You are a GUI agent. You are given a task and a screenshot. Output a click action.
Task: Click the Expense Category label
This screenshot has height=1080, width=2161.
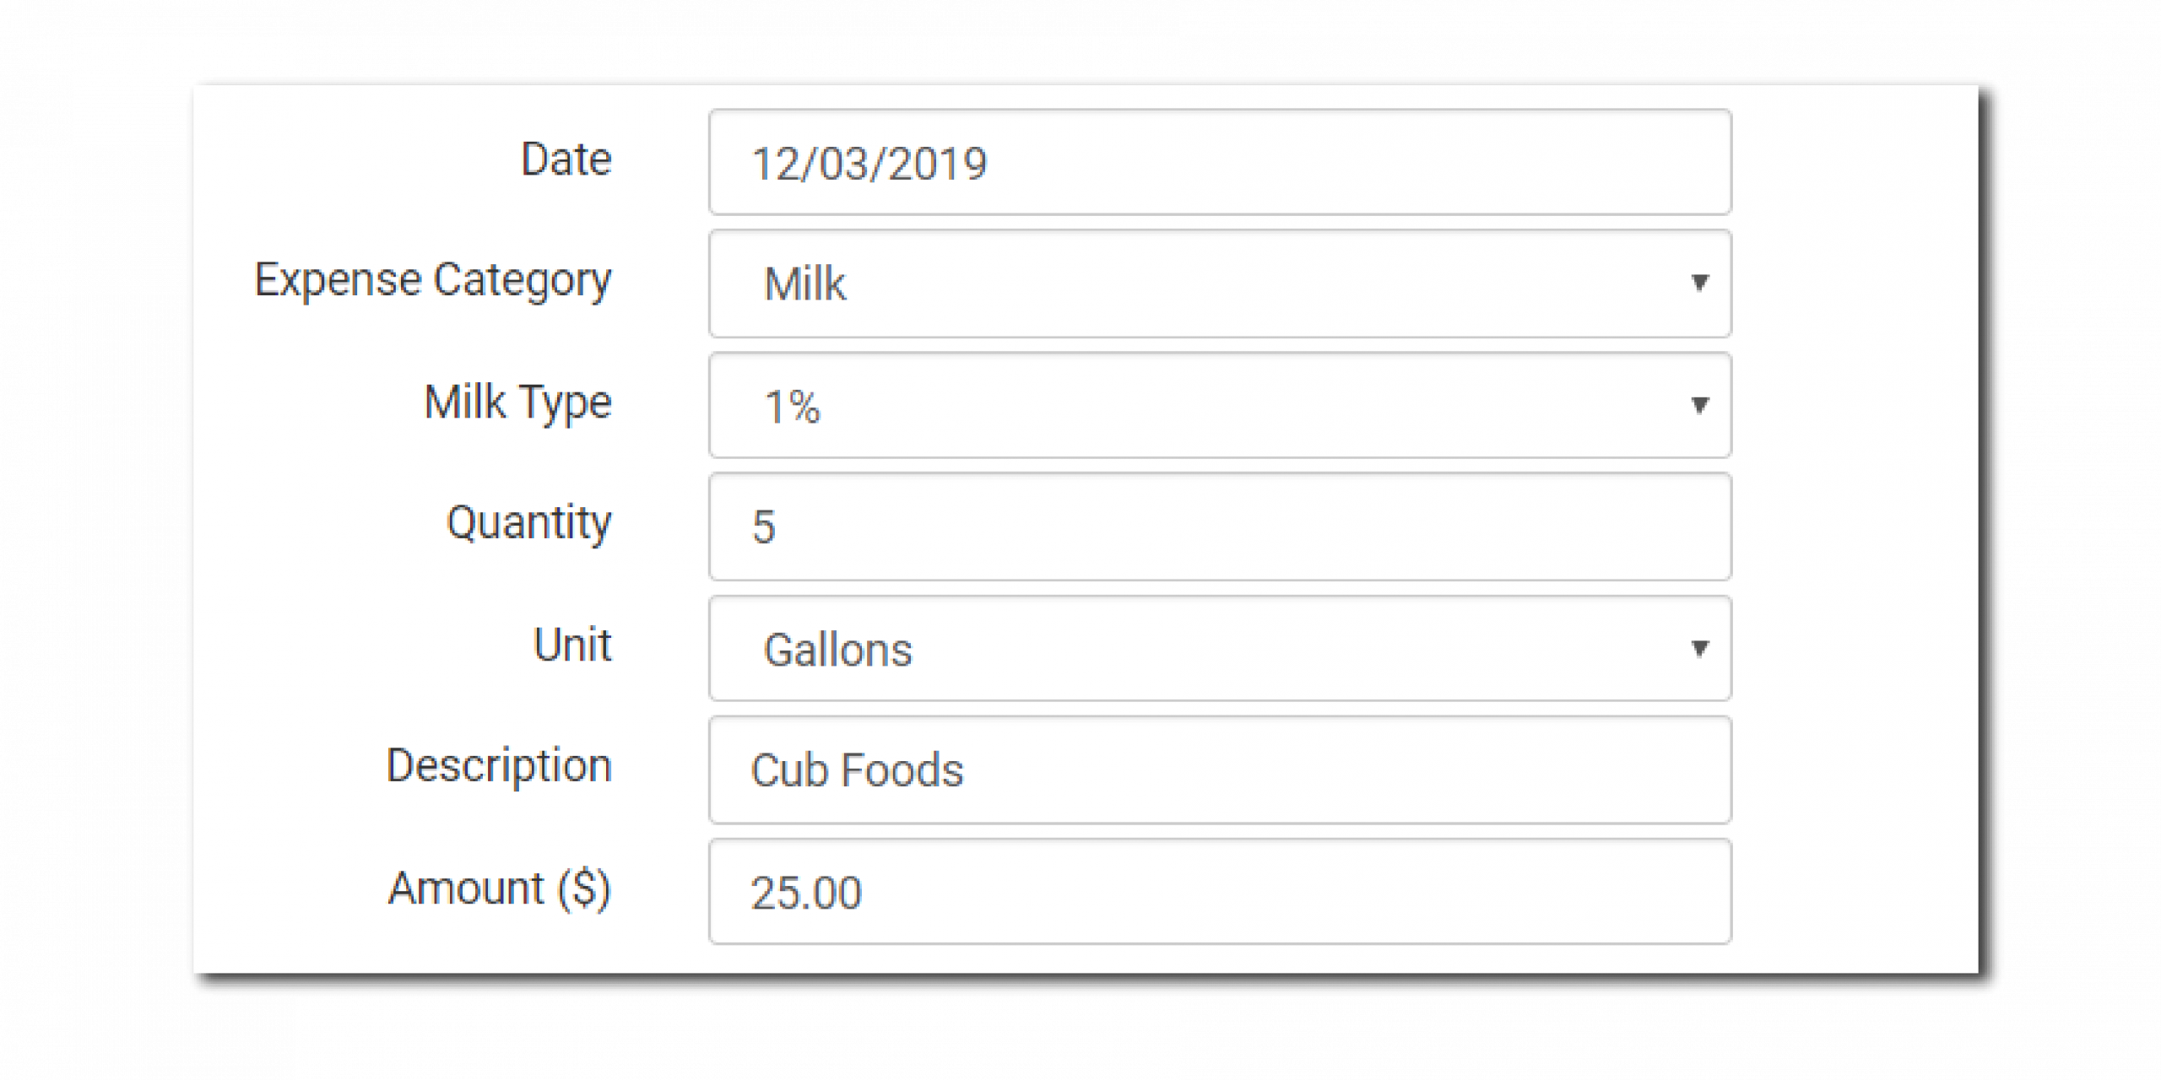click(x=432, y=280)
